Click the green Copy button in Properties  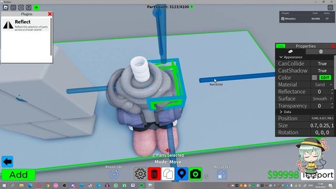pos(280,46)
